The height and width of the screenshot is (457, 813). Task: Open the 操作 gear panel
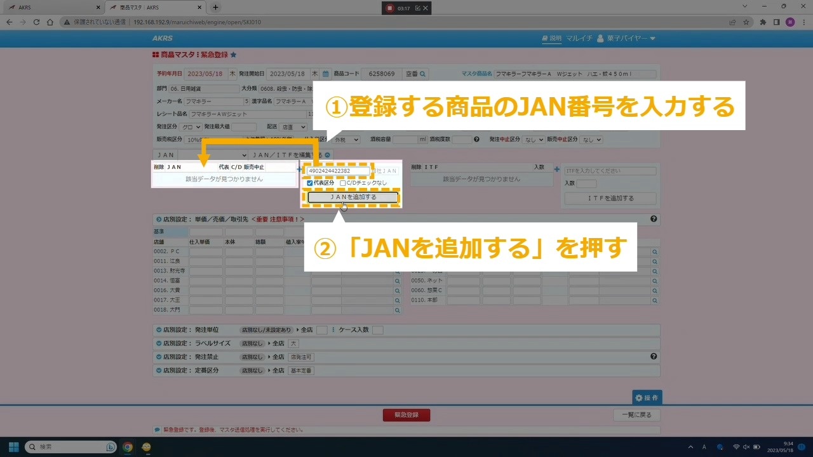(647, 397)
